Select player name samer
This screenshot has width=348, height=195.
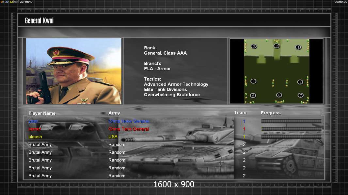pyautogui.click(x=35, y=129)
